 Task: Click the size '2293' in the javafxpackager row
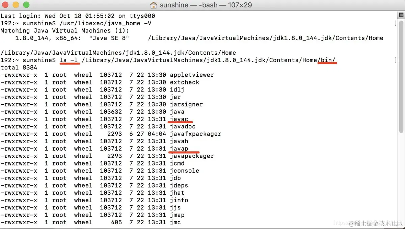point(114,134)
